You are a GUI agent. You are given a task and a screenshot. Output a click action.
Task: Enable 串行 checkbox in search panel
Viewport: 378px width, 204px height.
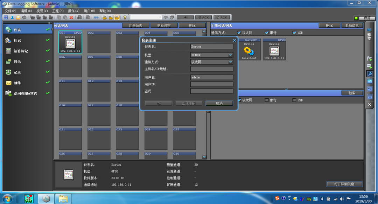point(267,100)
